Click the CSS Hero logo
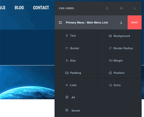144x117 pixels. pos(66,8)
